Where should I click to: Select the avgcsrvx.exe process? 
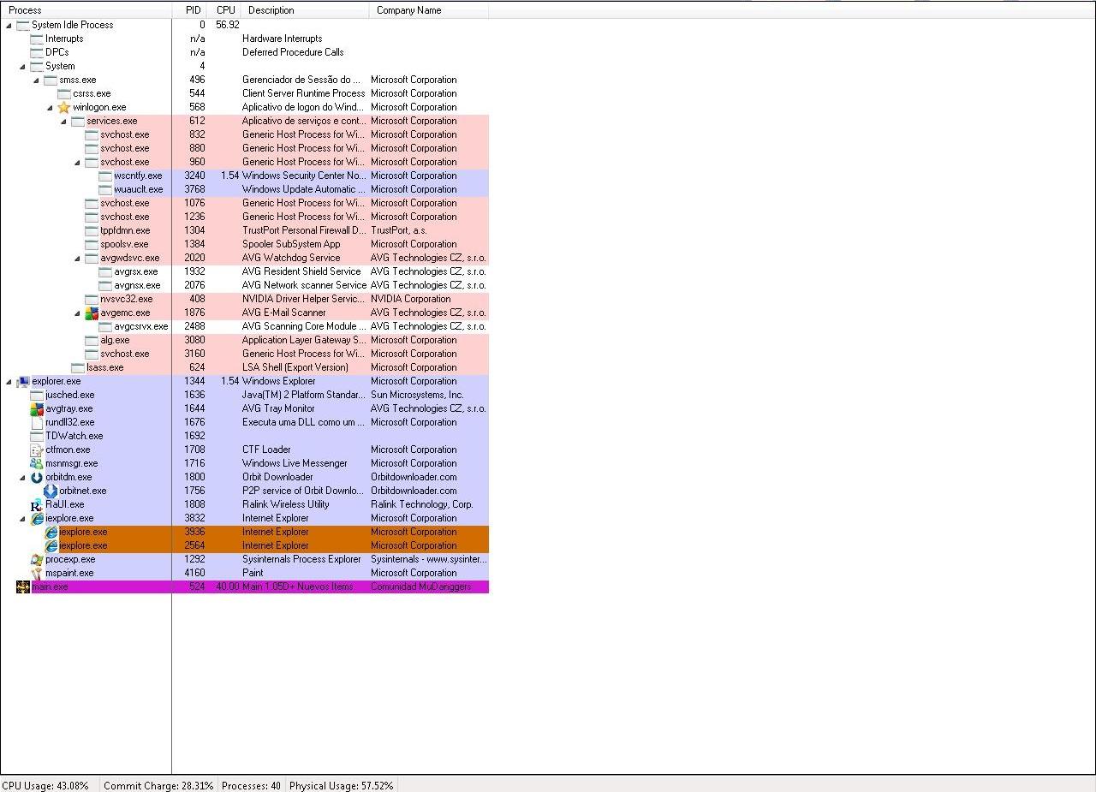[244, 326]
